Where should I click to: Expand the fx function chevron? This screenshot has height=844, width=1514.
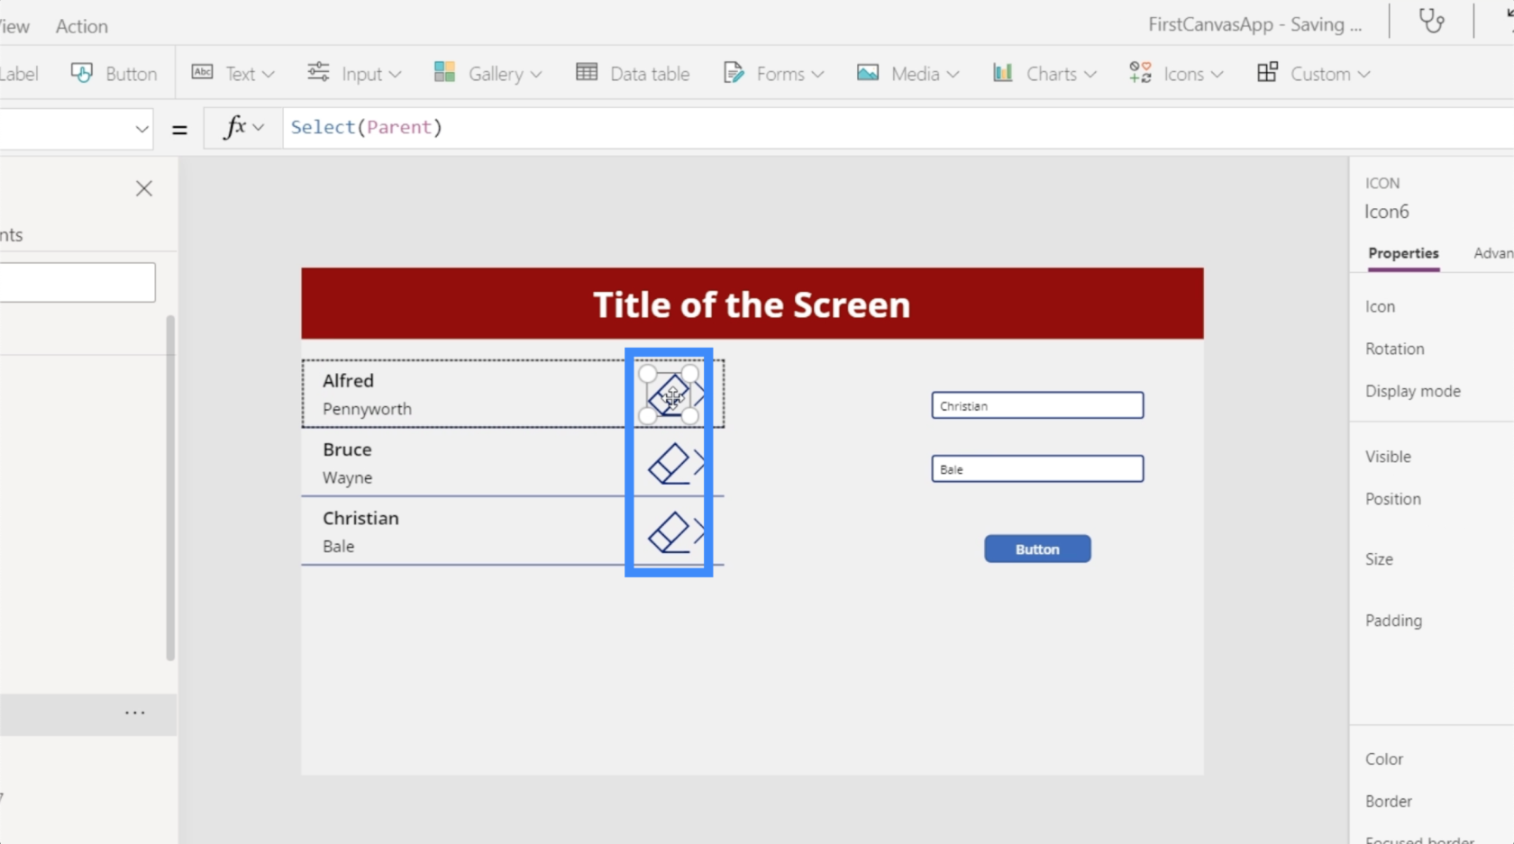coord(259,128)
